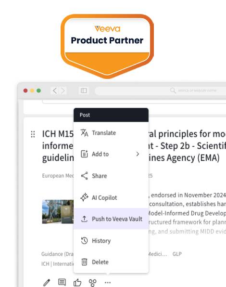Click the magnifier icon in the address bar
The image size is (226, 287).
pos(173,91)
